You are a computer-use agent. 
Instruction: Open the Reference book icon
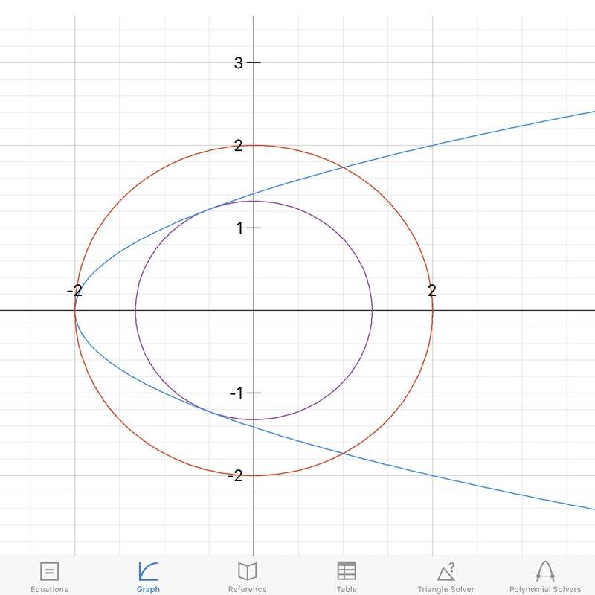(x=248, y=571)
